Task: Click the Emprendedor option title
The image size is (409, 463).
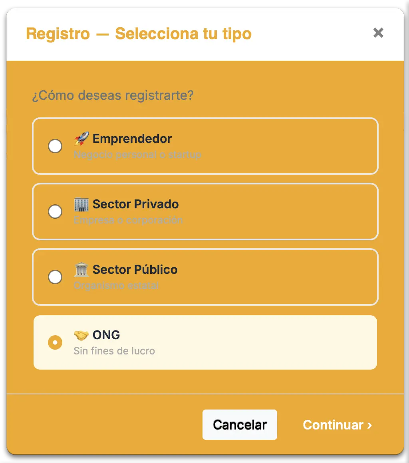Action: coord(132,139)
